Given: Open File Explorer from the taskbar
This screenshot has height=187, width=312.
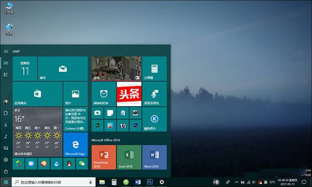Looking at the screenshot, I should (x=102, y=182).
